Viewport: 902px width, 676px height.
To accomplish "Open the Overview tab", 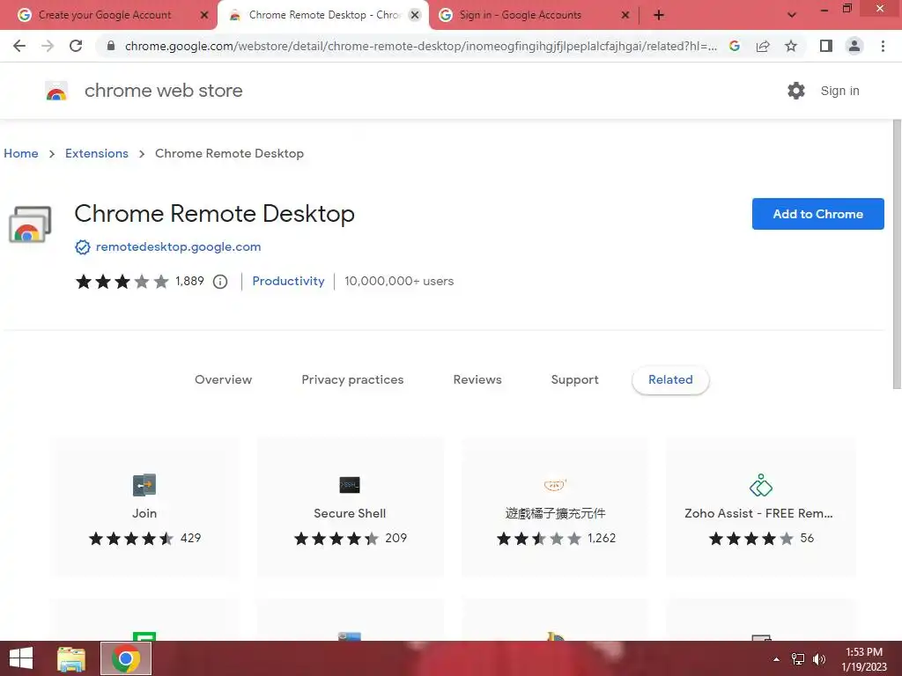I will tap(223, 379).
